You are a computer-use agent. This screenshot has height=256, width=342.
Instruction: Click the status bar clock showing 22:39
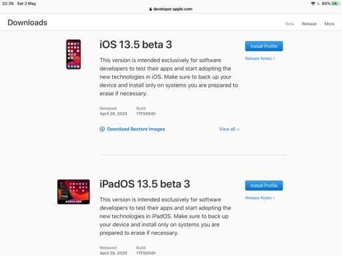click(x=8, y=3)
